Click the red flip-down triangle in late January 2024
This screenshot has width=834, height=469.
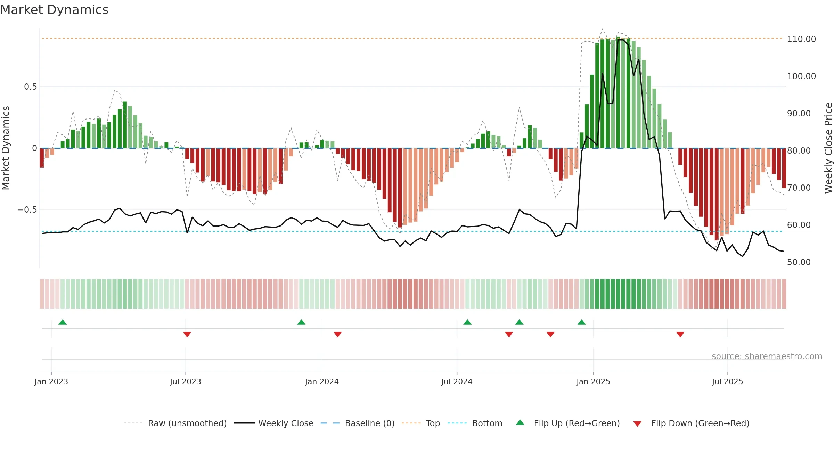(338, 334)
